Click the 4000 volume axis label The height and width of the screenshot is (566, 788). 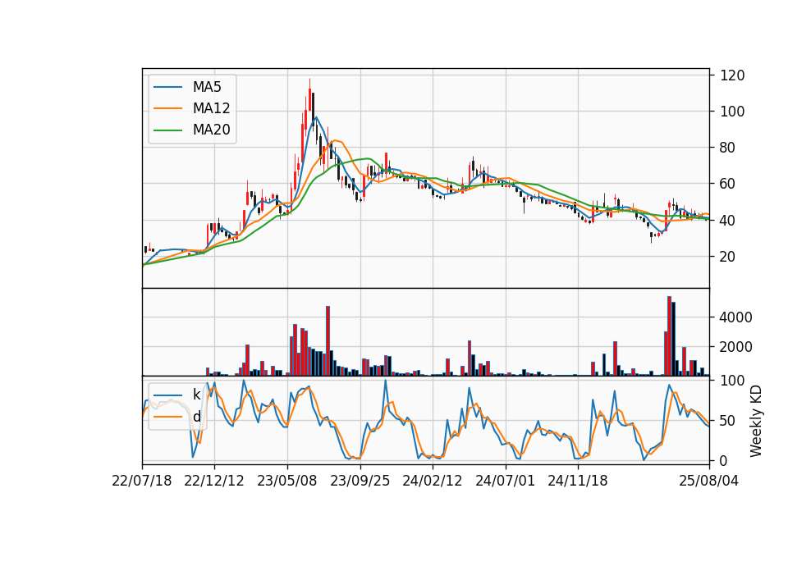point(736,317)
